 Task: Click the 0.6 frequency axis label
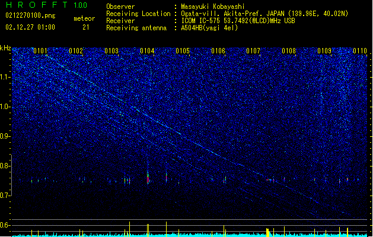5,225
